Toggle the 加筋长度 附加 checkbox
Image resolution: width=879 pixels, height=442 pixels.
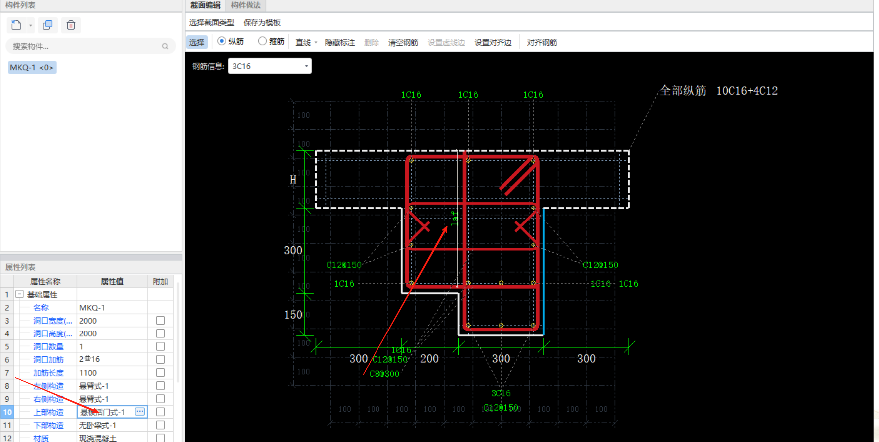click(160, 372)
